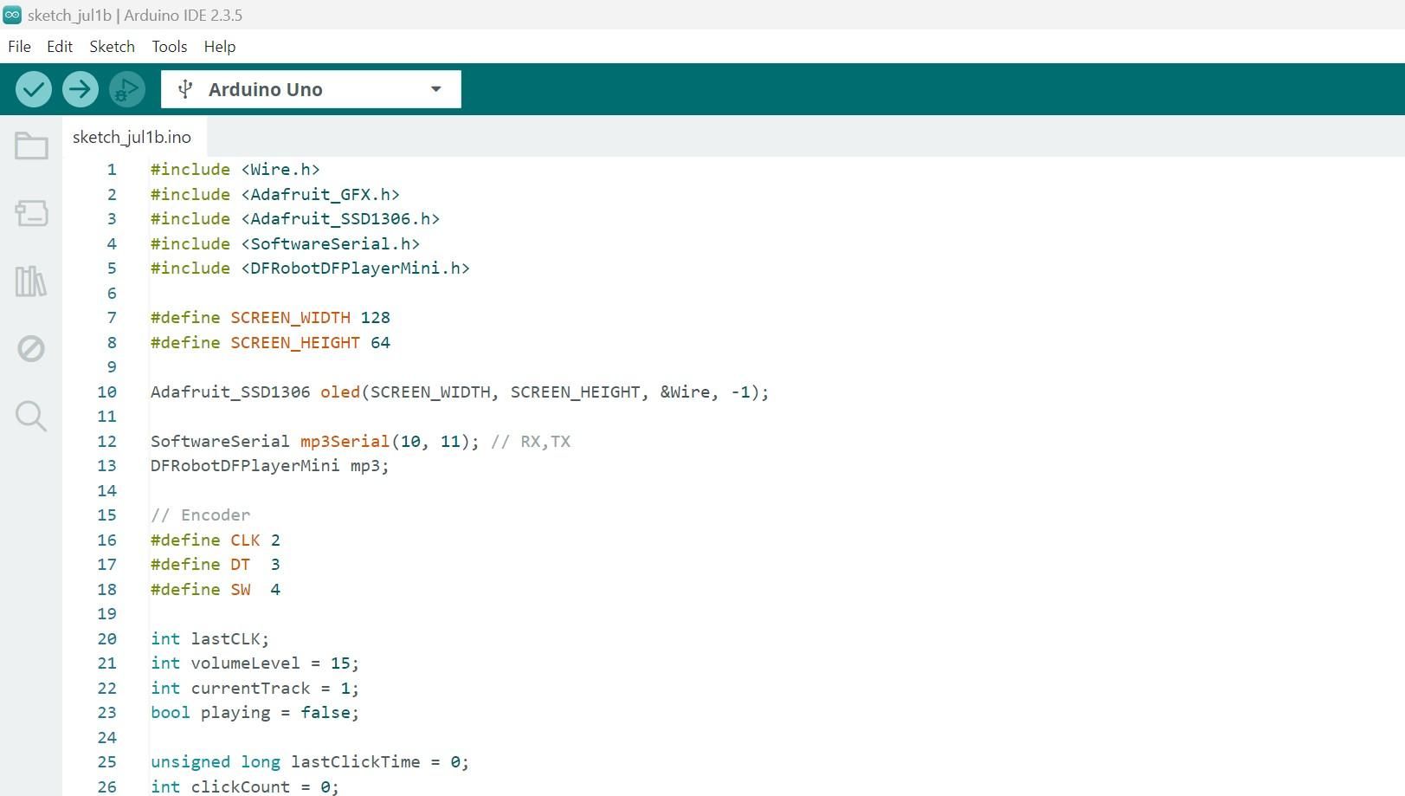Screen dimensions: 1405x796
Task: Click on 'int clickCount = 0;' line
Action: click(x=245, y=786)
